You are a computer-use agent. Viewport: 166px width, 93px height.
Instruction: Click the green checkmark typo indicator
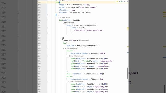click(122, 2)
